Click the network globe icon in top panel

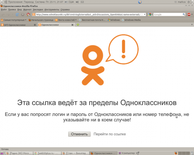click(140, 2)
